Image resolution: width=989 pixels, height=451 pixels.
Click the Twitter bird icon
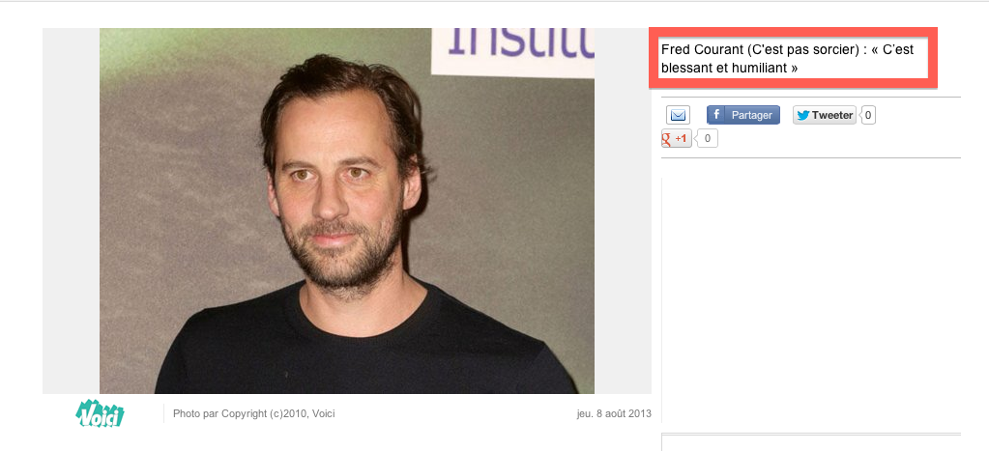click(803, 115)
